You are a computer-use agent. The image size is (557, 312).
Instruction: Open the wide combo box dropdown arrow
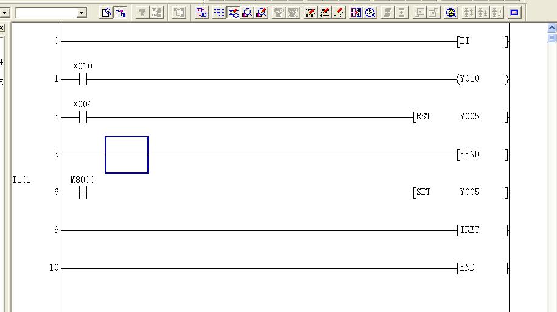(x=82, y=13)
